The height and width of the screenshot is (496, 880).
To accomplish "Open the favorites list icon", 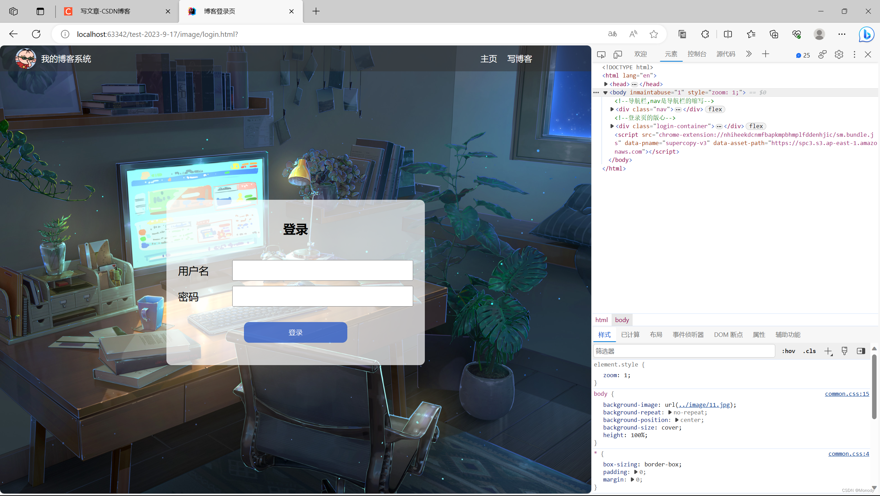I will click(x=751, y=34).
